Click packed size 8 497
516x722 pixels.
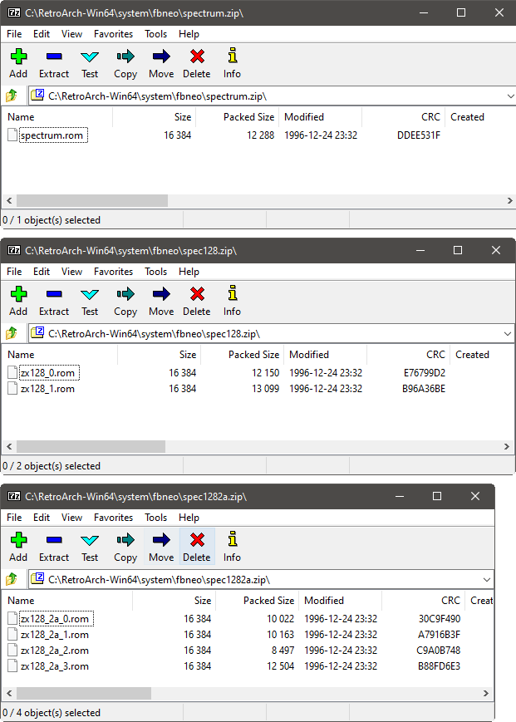click(283, 651)
